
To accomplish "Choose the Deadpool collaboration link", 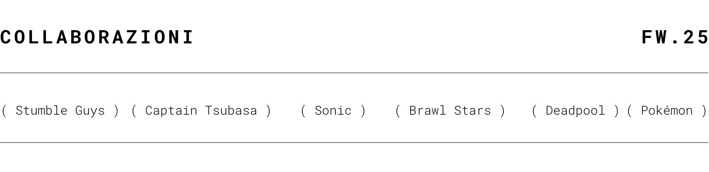I will click(575, 111).
